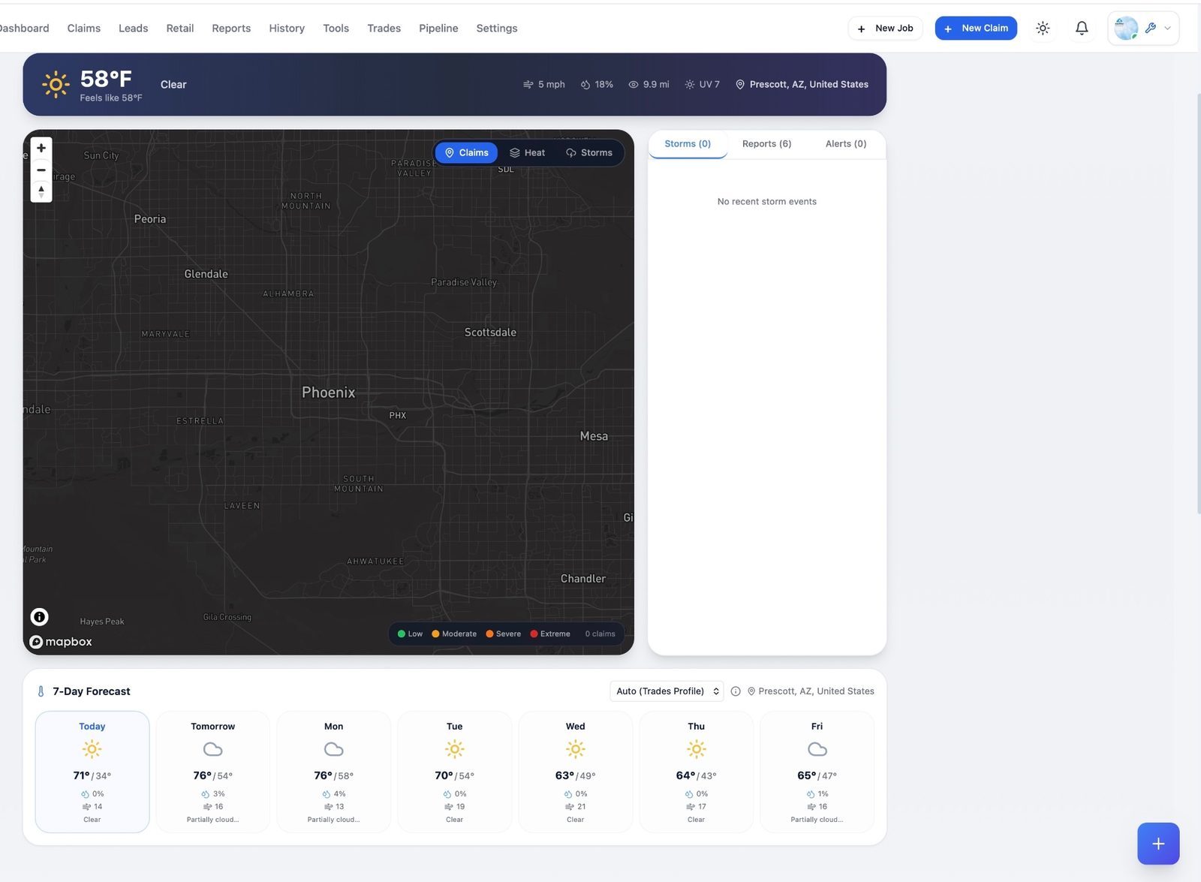Click the red Extreme legend dot

(x=534, y=634)
